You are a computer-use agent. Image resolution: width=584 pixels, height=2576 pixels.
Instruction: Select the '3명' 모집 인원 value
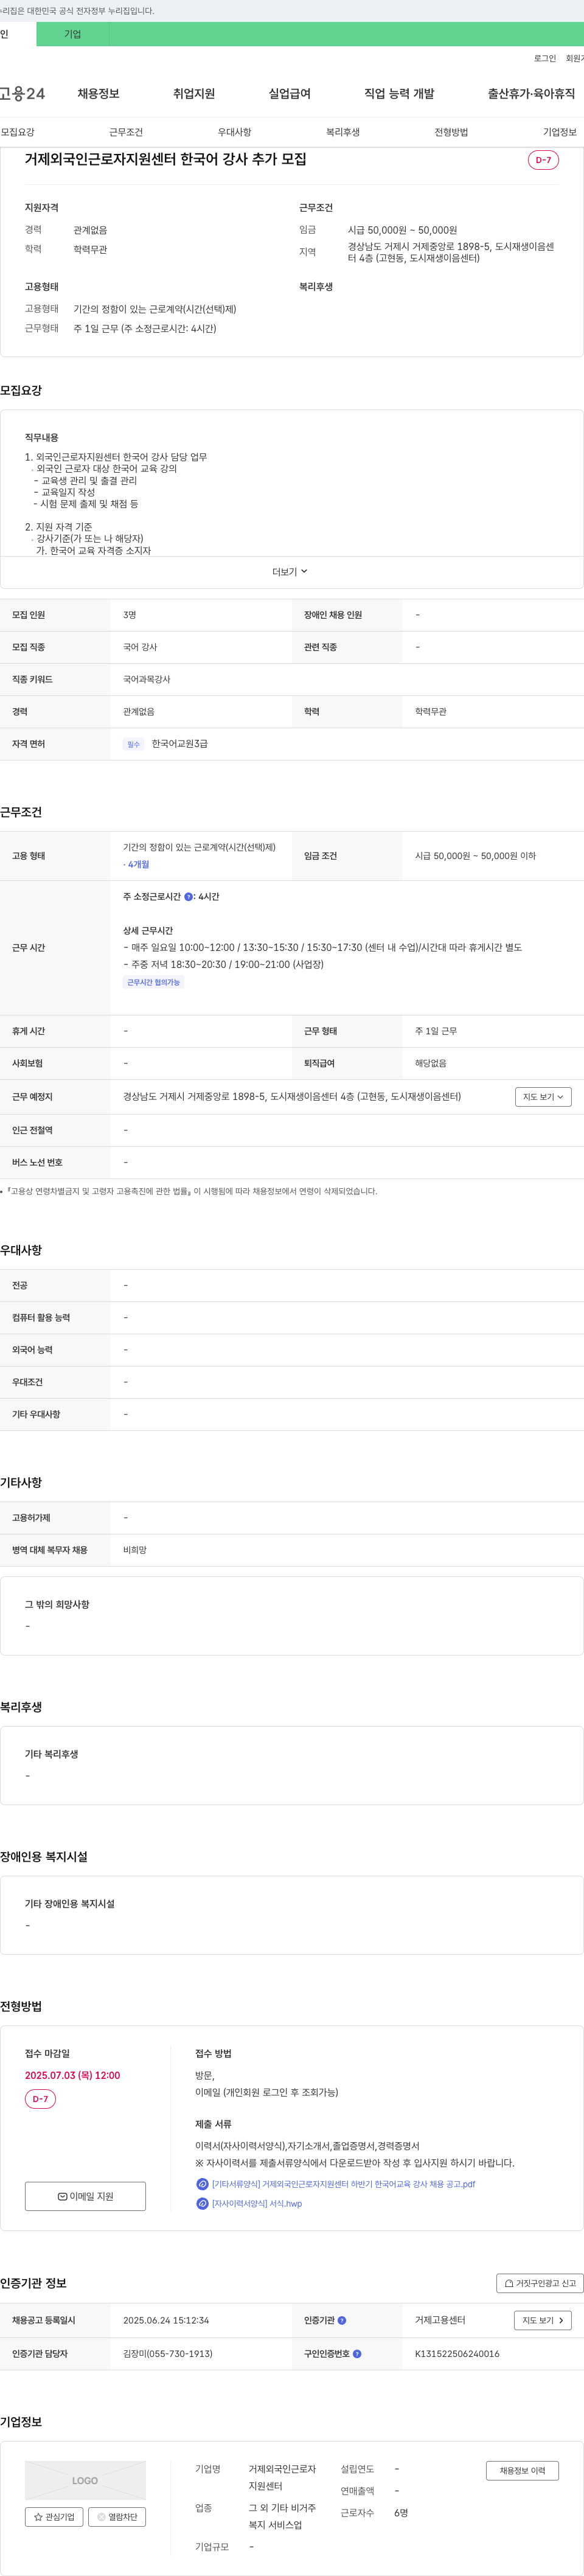130,615
